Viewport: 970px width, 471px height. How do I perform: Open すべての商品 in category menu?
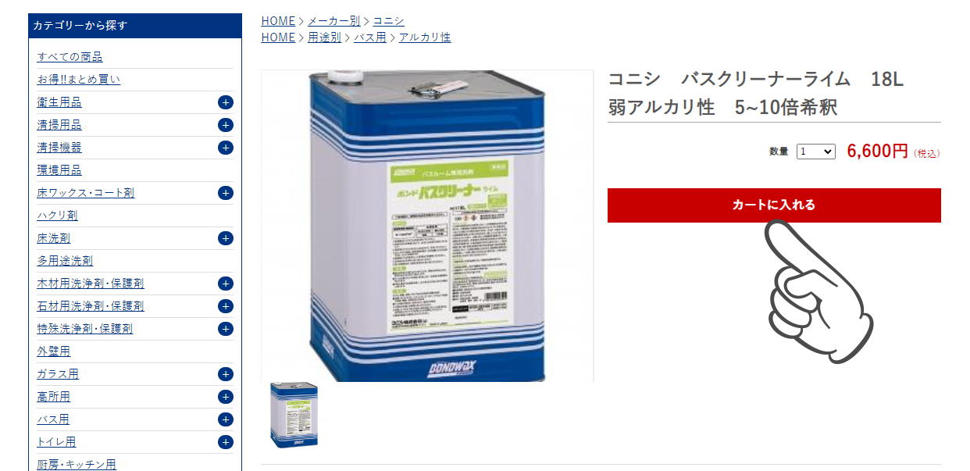[x=70, y=57]
